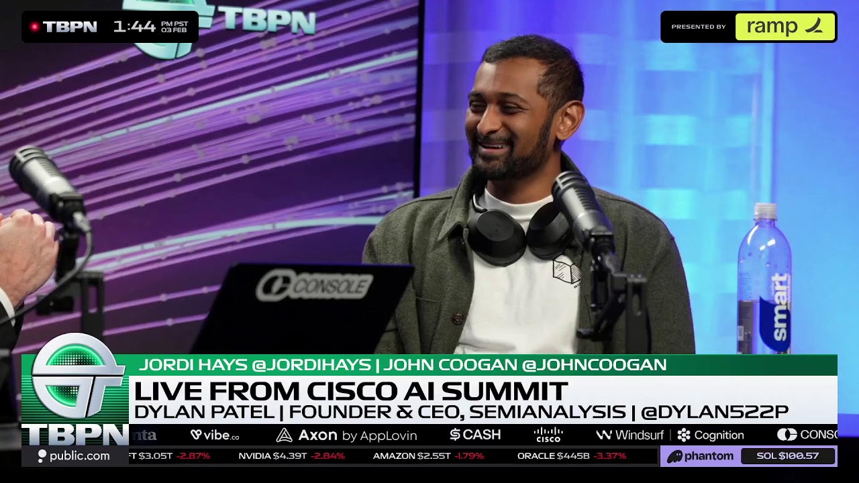Click the CONSOLE logo on the laptop
Image resolution: width=859 pixels, height=483 pixels.
point(314,286)
